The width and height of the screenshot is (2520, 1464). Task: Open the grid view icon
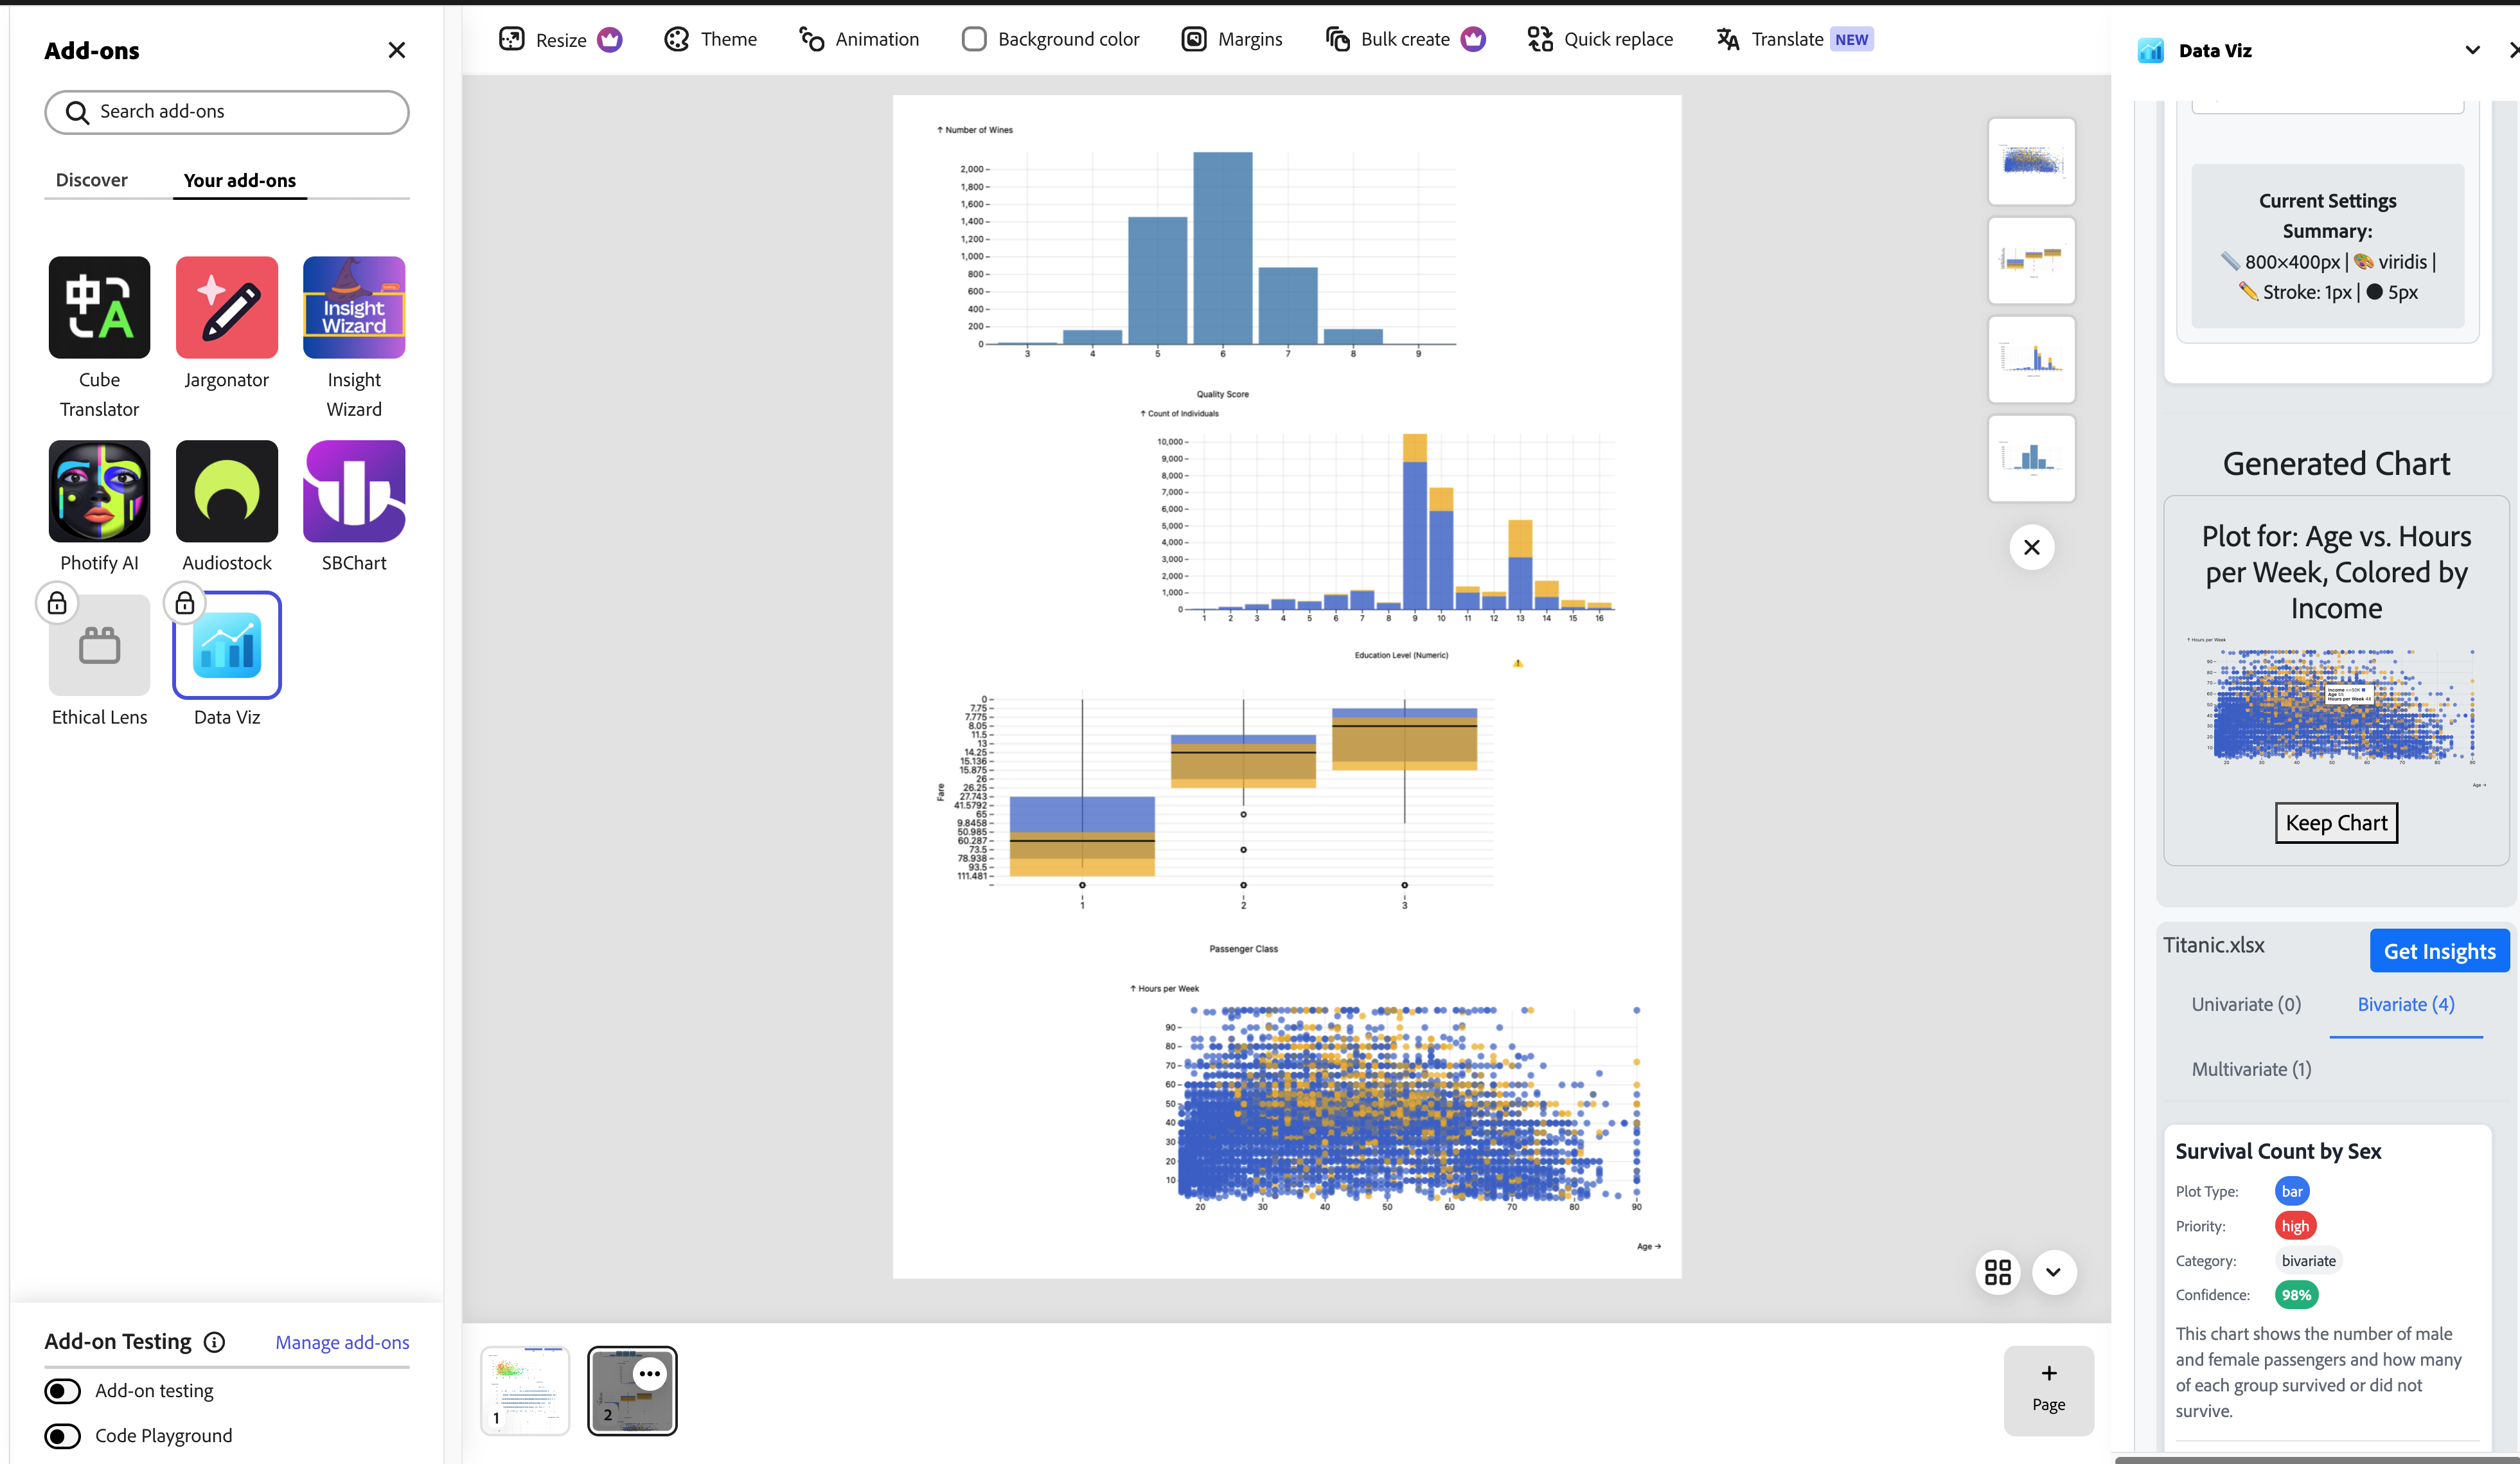click(x=1997, y=1272)
